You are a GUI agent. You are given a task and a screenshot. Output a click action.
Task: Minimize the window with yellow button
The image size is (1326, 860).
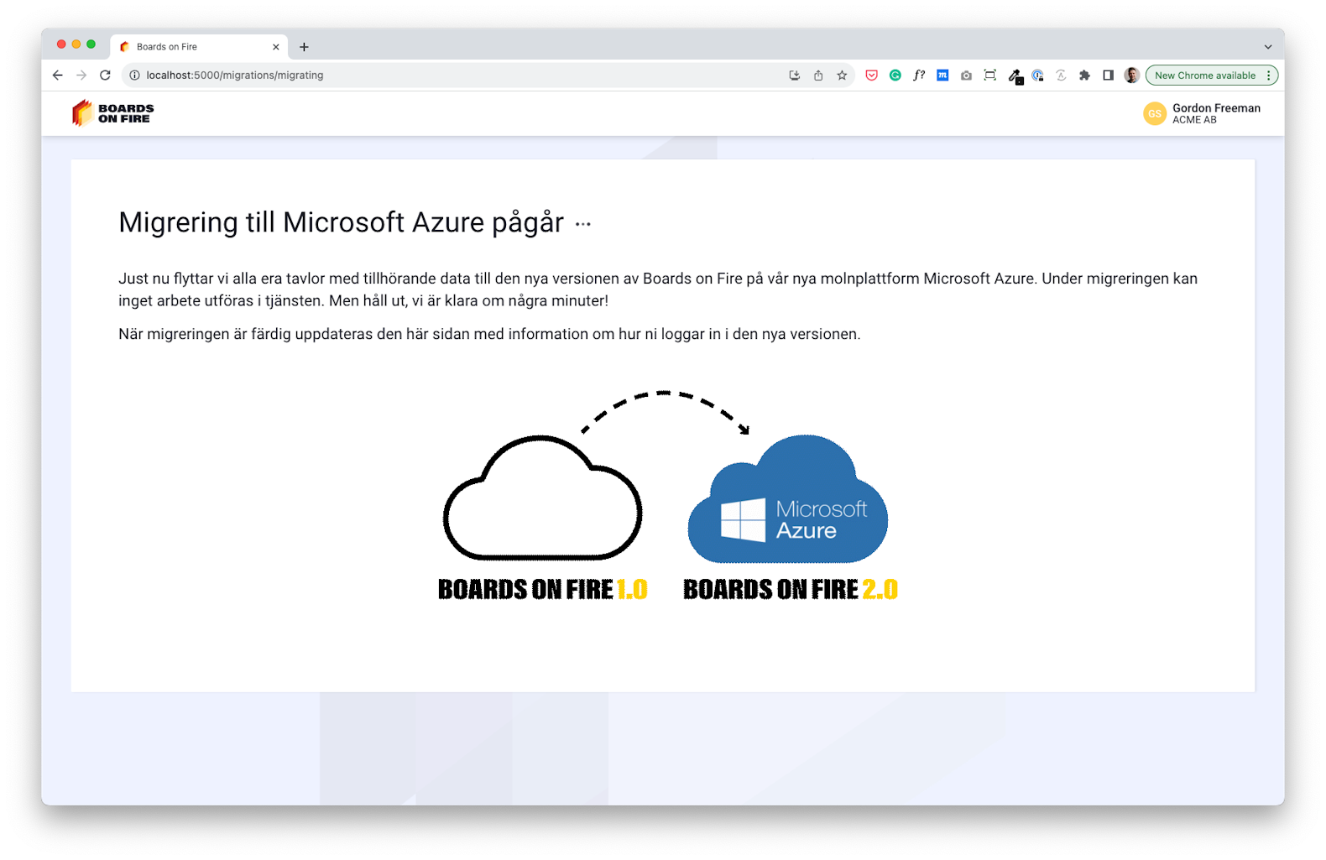(x=76, y=44)
